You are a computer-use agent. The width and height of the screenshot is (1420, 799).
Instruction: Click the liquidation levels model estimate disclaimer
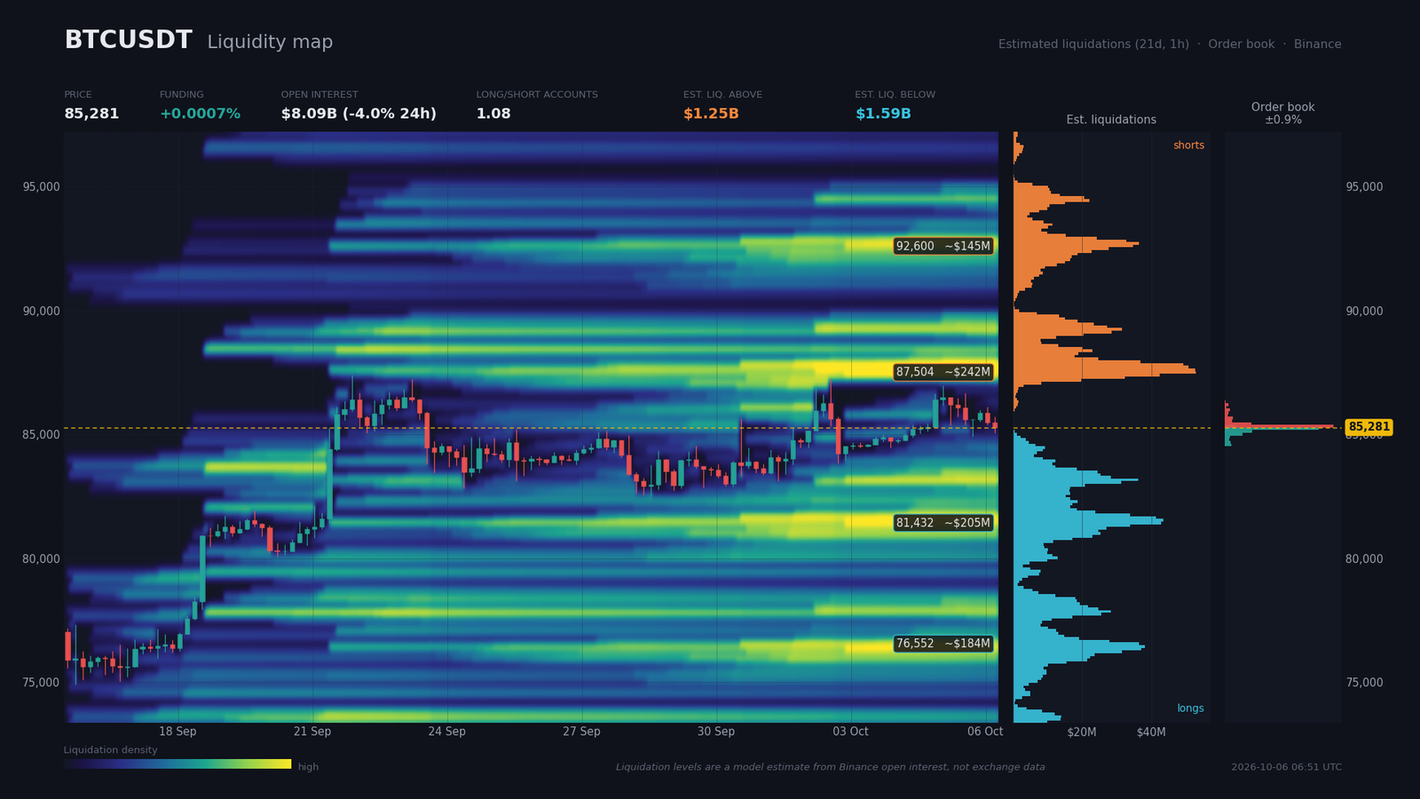click(x=831, y=767)
